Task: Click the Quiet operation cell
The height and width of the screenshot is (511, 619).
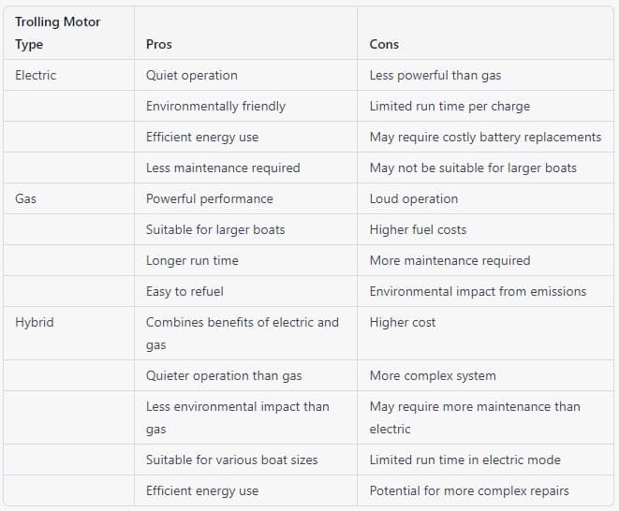Action: click(x=192, y=75)
